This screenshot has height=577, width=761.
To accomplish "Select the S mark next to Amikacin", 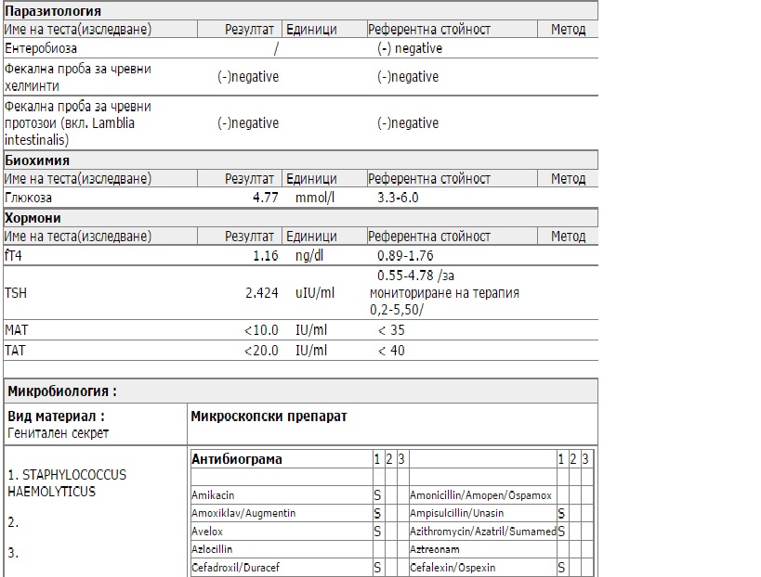I will click(377, 495).
